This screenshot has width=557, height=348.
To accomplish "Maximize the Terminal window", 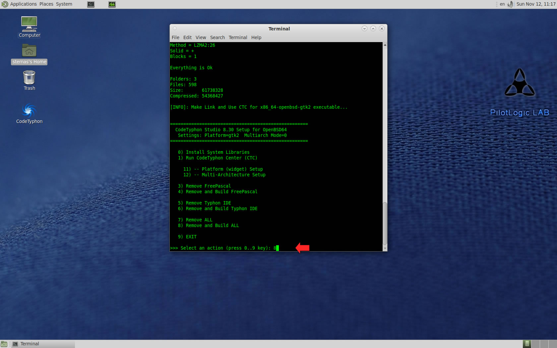I will (x=373, y=29).
